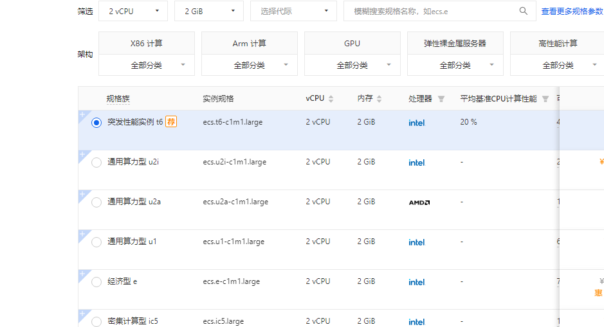
Task: Expand the 选择代际 dropdown
Action: pos(294,11)
